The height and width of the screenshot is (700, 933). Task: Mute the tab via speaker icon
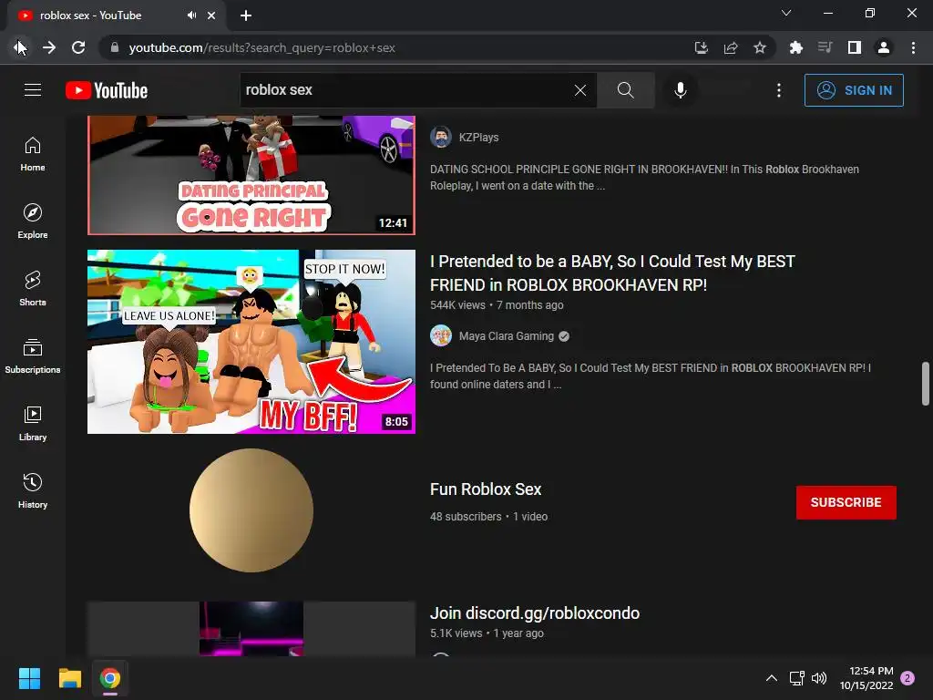(x=191, y=15)
